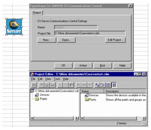Click the Name field containing Comms1
Screen dimensions: 151x130
pos(76,27)
